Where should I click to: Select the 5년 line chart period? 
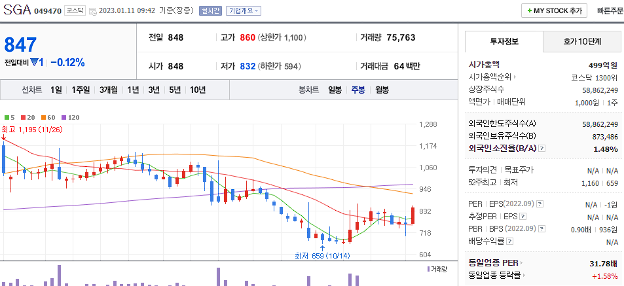pos(175,90)
